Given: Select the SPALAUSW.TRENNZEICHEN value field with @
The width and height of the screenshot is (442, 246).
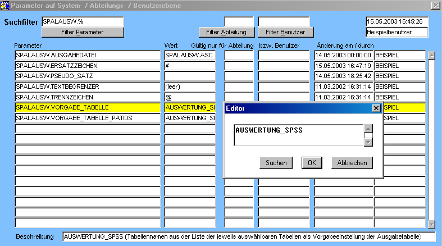Looking at the screenshot, I should tap(190, 97).
